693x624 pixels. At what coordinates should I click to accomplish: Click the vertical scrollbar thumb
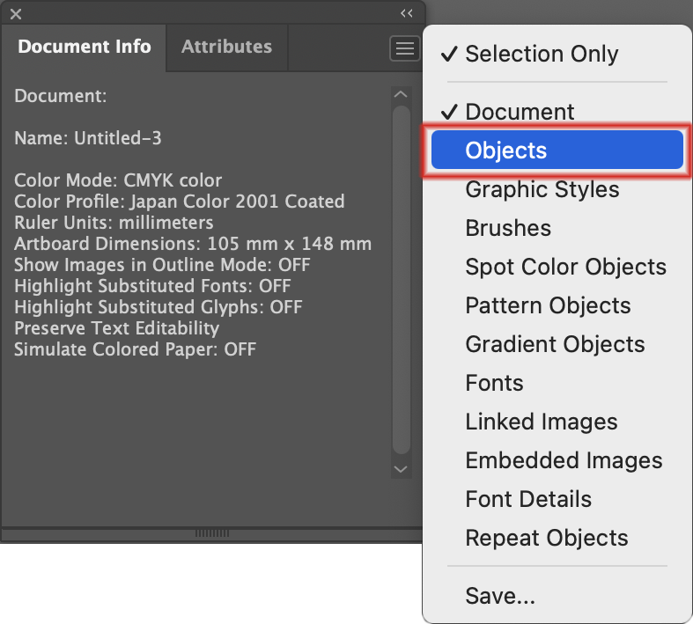pos(402,280)
